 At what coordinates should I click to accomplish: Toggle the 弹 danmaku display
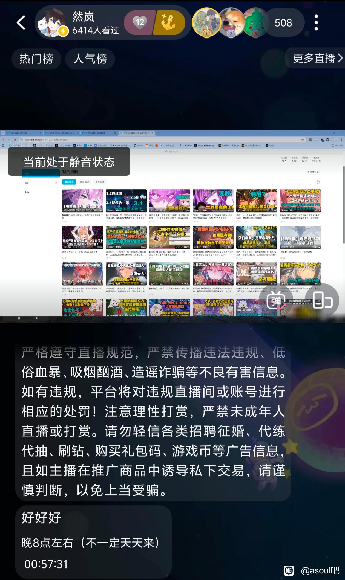[x=277, y=301]
